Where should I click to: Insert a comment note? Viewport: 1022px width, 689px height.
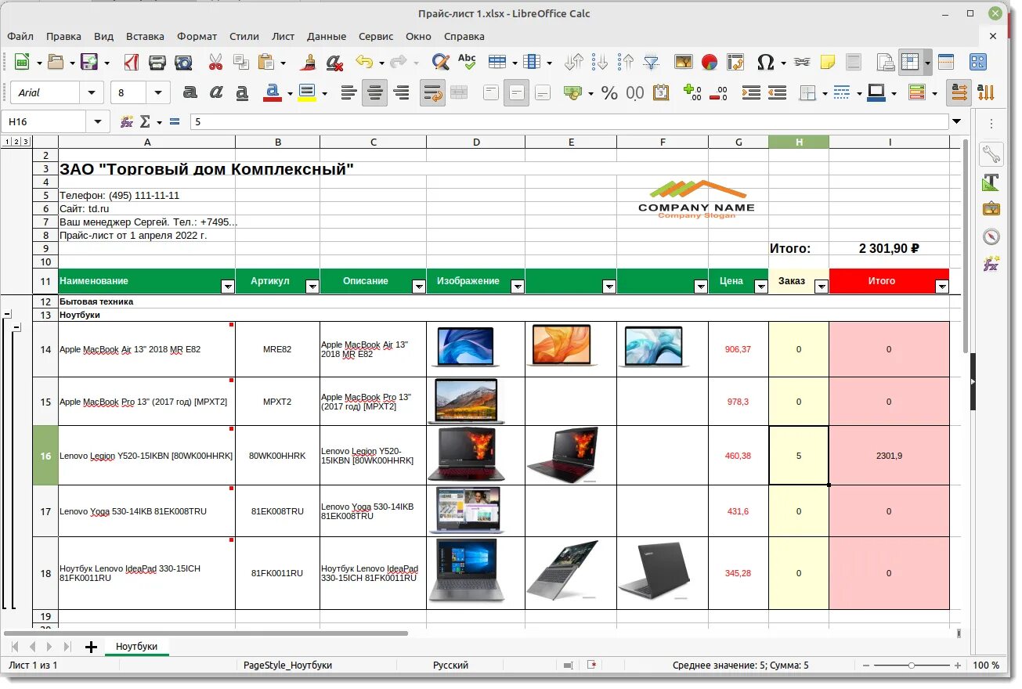coord(827,62)
